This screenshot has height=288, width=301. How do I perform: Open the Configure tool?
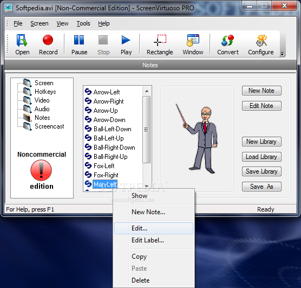(261, 44)
